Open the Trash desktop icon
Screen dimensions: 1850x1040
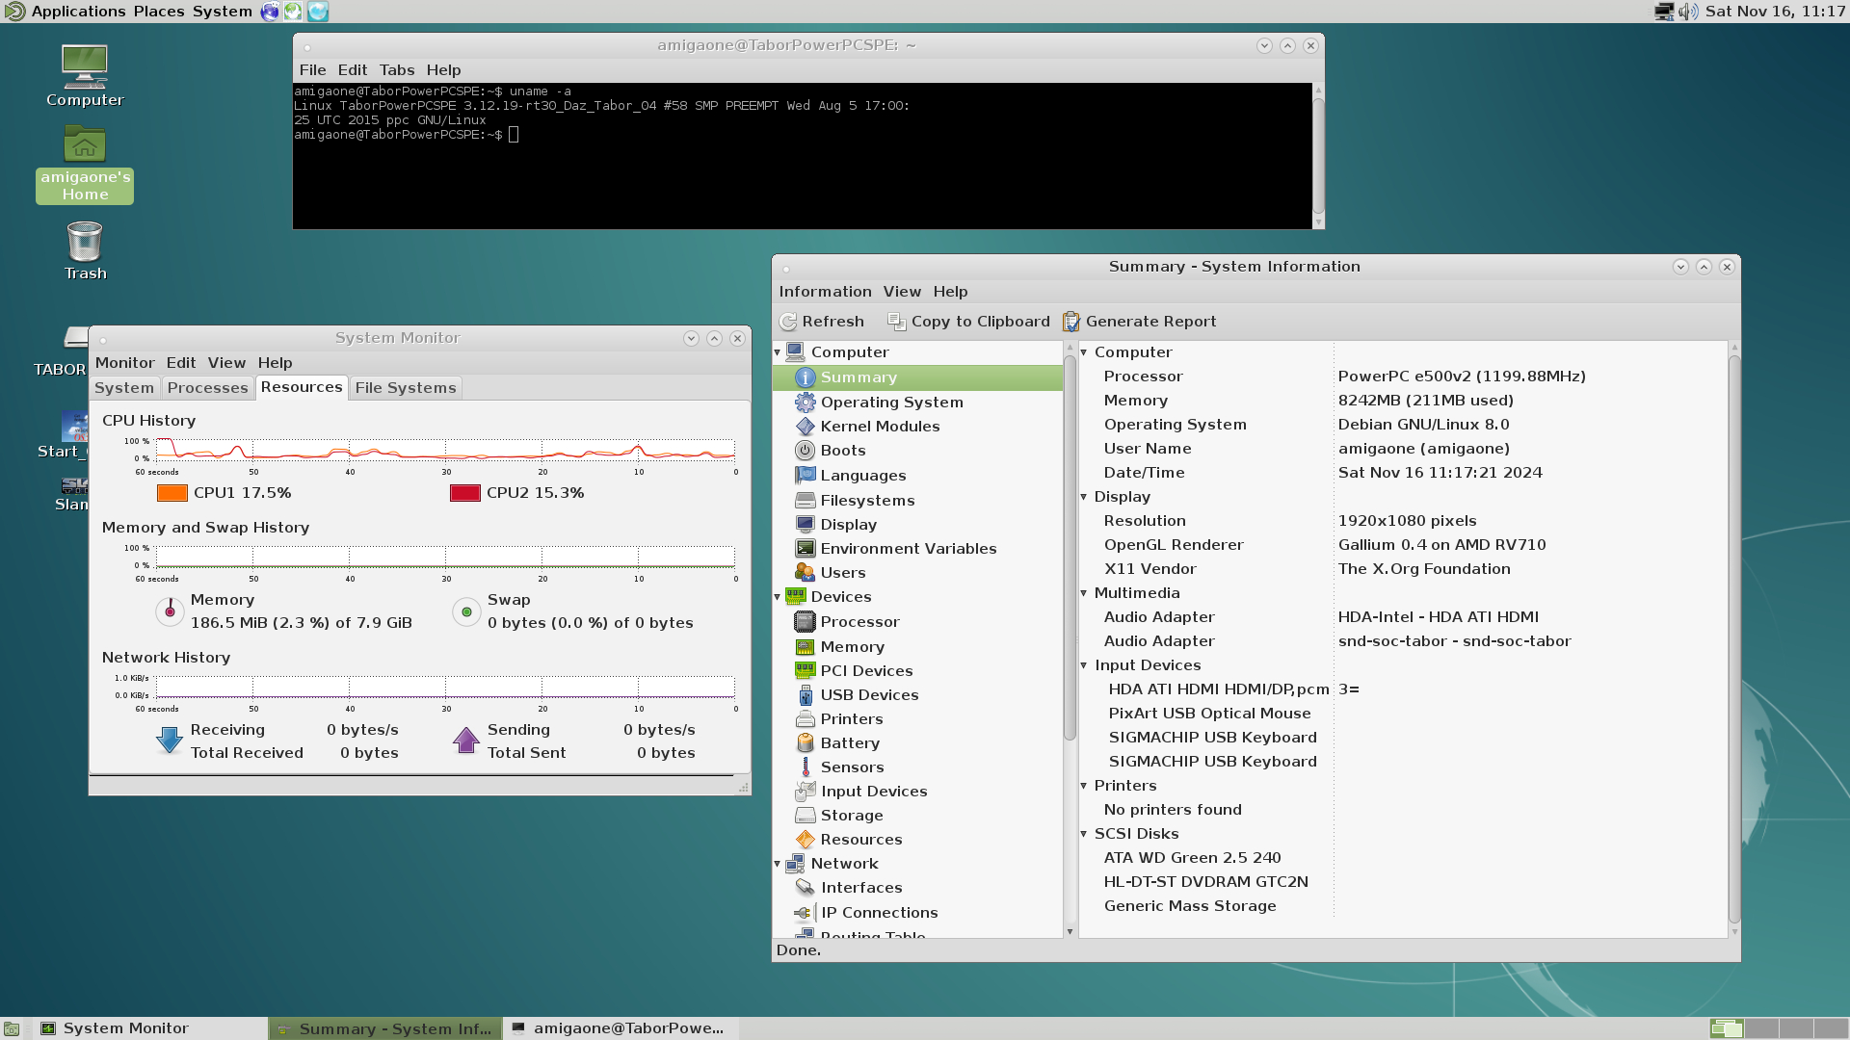click(x=85, y=243)
